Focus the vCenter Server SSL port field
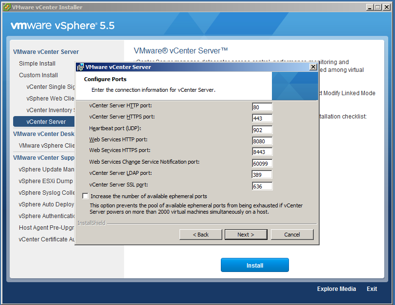395x305 pixels. (x=262, y=186)
